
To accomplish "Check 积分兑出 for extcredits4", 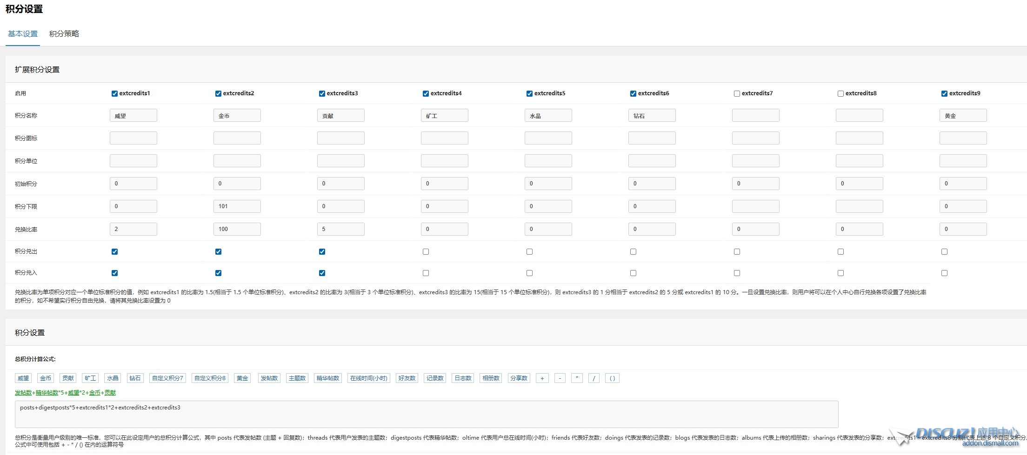I will click(426, 251).
